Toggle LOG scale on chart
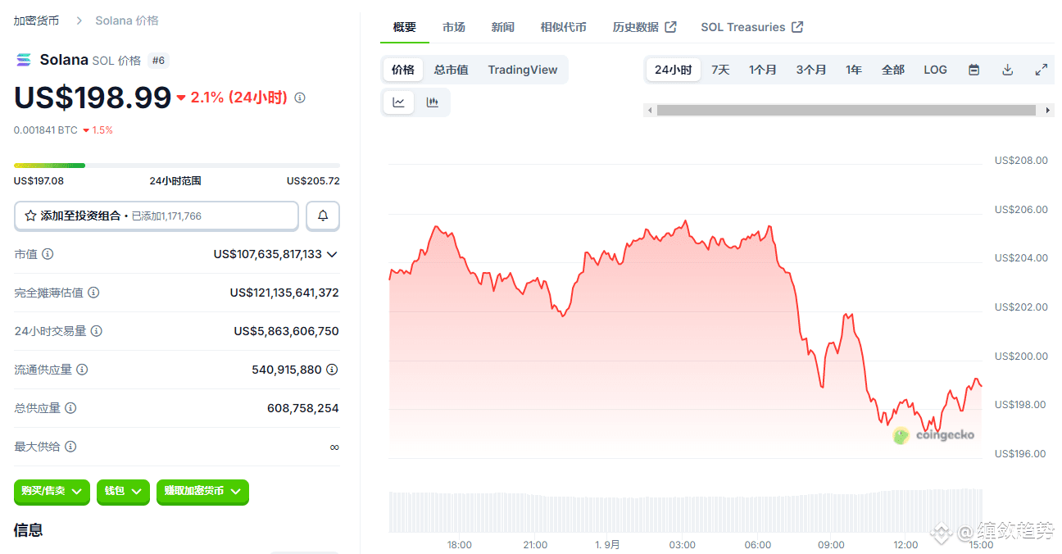This screenshot has height=554, width=1062. pyautogui.click(x=936, y=70)
